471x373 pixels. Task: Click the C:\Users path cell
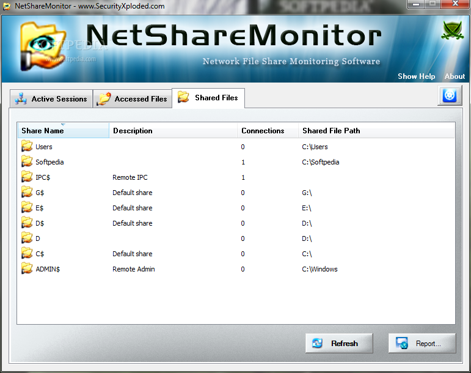coord(315,147)
